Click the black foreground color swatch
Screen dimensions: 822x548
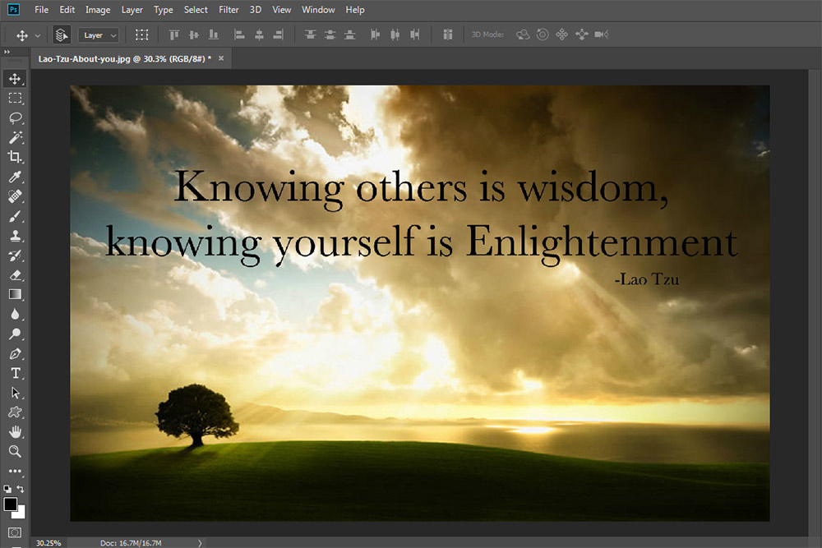[x=10, y=504]
